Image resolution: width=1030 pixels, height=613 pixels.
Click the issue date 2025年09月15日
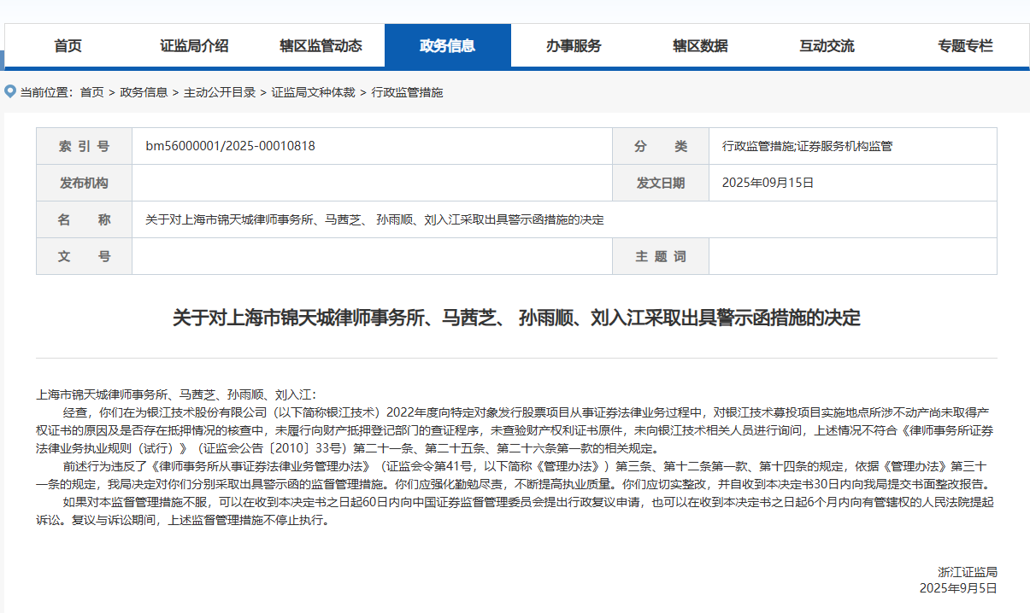[768, 183]
